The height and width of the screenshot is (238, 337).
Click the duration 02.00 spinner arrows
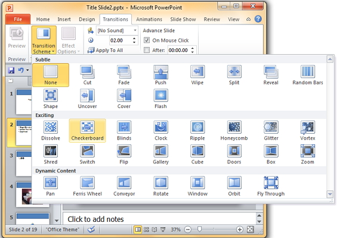(134, 40)
